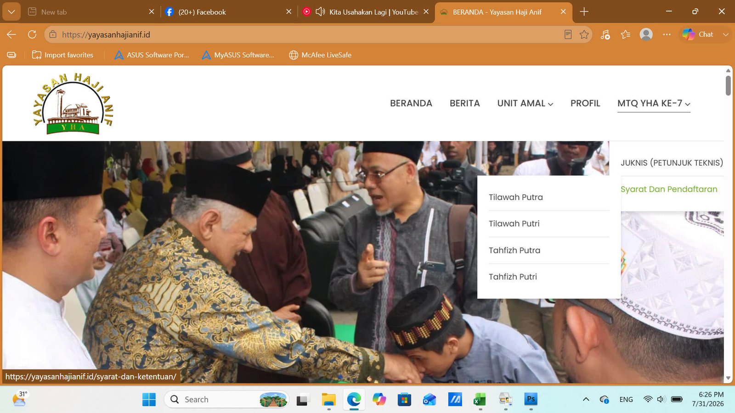
Task: Open Microsoft Store taskbar icon
Action: point(404,400)
